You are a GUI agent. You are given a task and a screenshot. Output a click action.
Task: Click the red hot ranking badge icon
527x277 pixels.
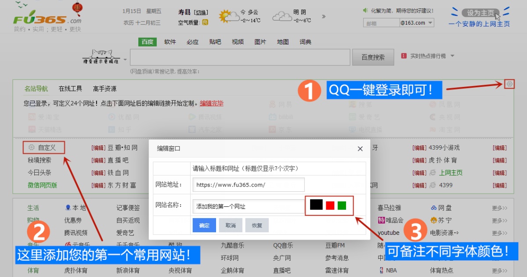point(404,56)
